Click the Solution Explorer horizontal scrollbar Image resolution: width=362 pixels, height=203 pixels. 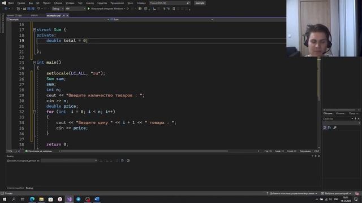click(341, 110)
